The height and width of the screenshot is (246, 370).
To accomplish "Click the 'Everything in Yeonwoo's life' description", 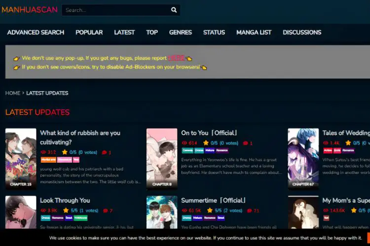I will 232,166.
